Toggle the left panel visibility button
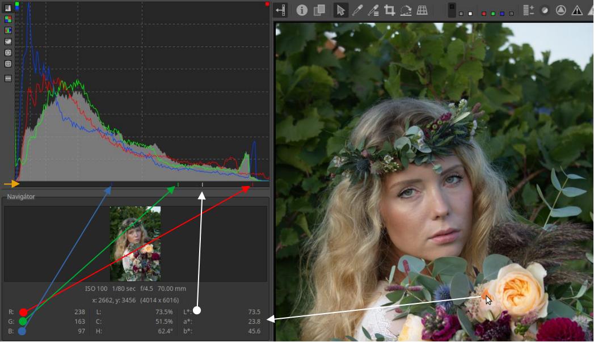Image resolution: width=594 pixels, height=342 pixels. (x=281, y=10)
